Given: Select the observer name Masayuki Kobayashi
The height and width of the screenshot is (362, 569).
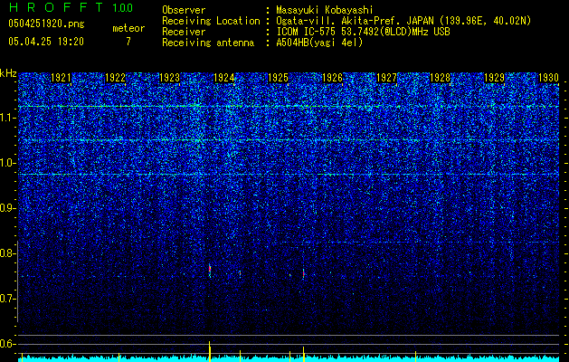Looking at the screenshot, I should tap(325, 10).
